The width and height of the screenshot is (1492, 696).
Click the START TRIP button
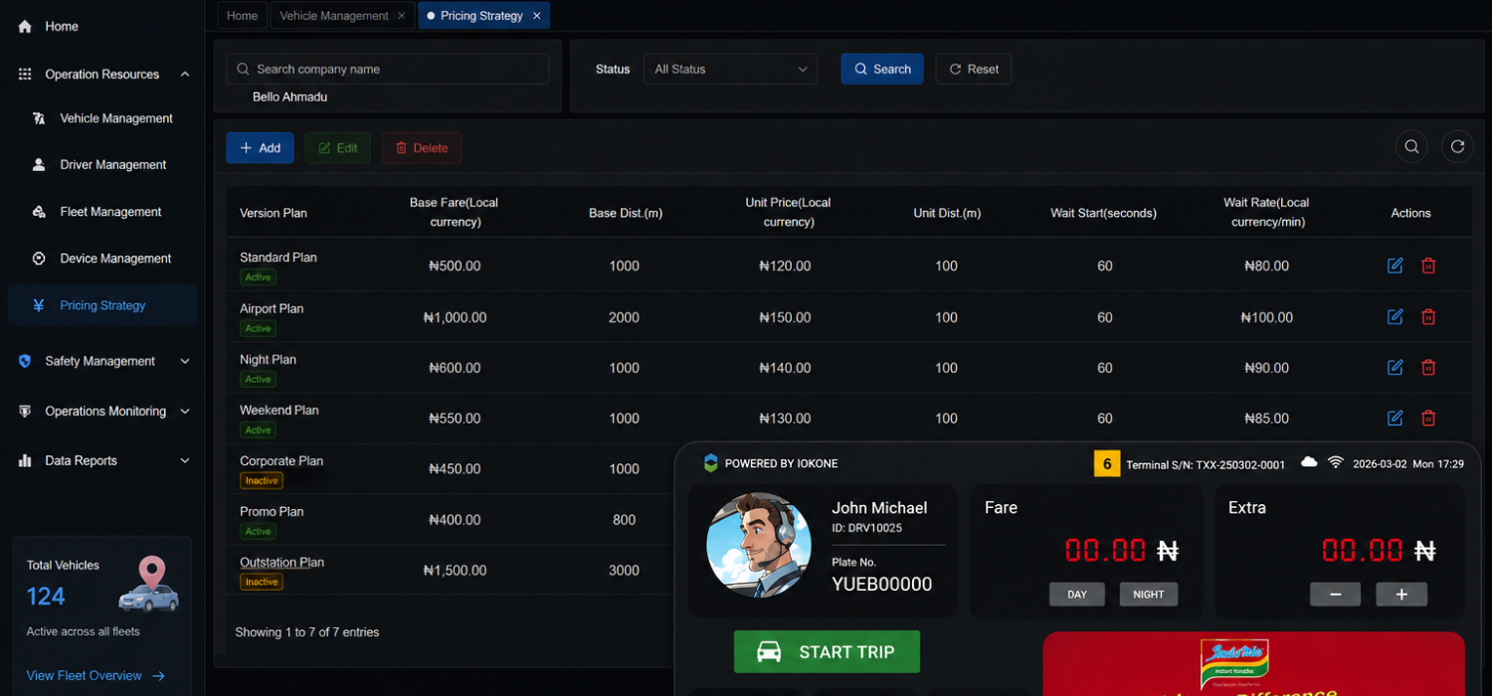coord(827,652)
